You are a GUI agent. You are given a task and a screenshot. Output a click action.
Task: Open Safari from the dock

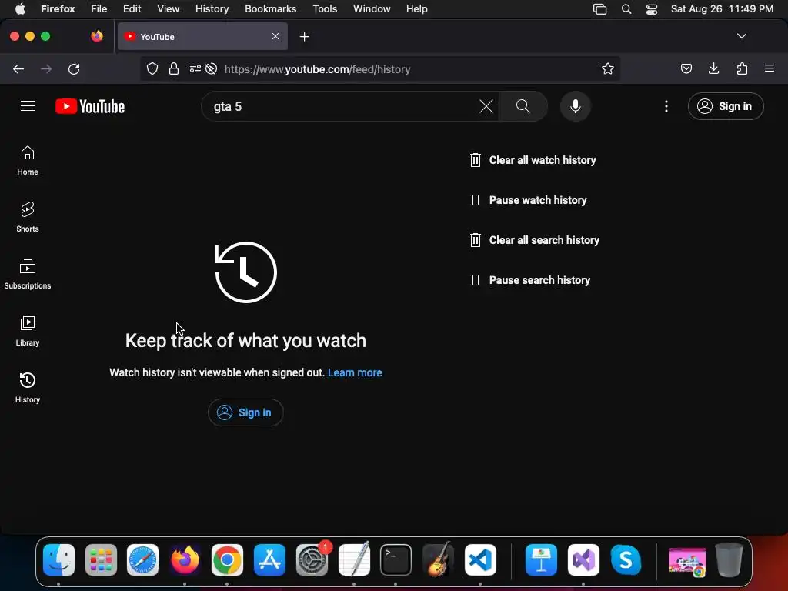click(142, 560)
